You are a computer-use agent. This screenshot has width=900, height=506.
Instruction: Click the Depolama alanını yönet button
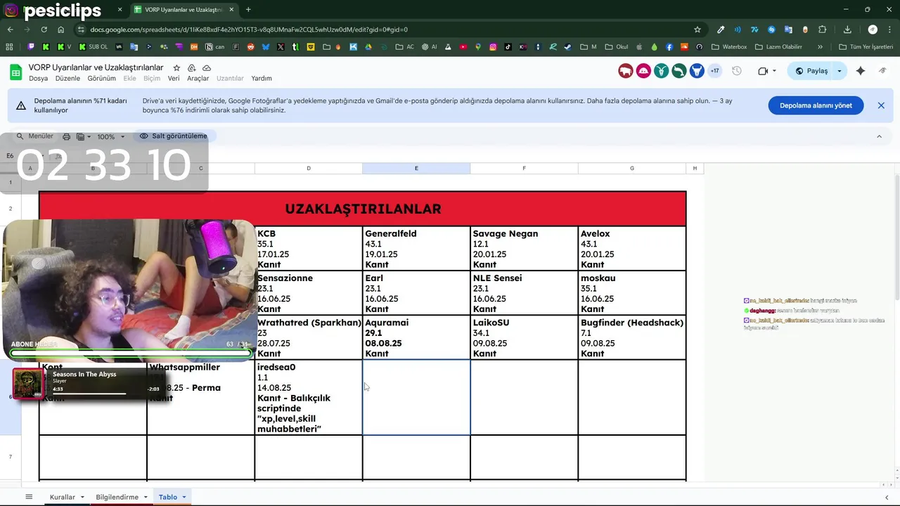[x=816, y=105]
